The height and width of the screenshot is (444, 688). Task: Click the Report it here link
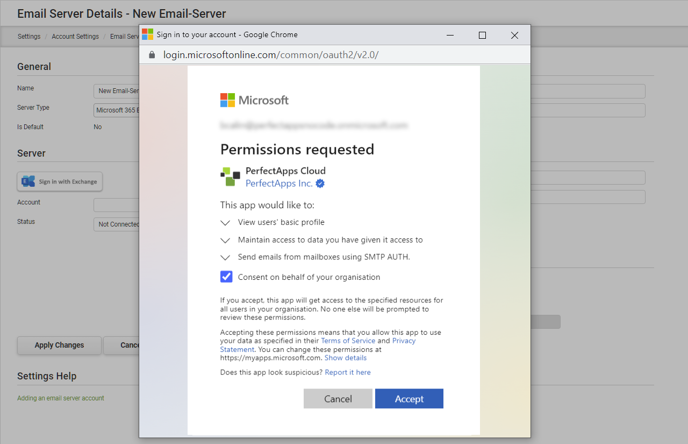(x=348, y=372)
